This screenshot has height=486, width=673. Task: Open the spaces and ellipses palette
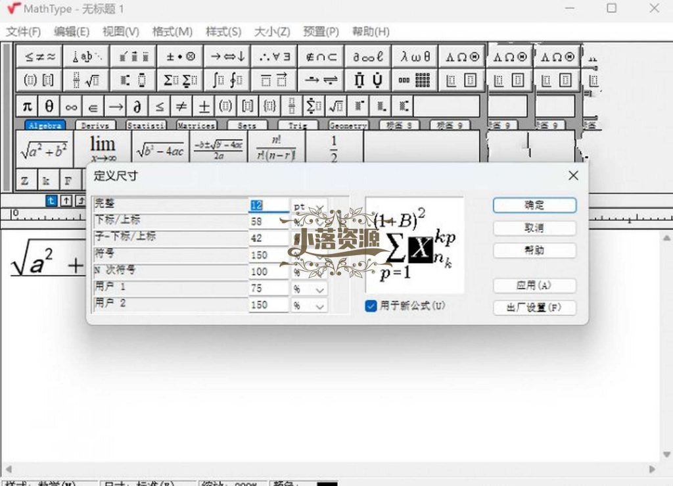tap(87, 57)
